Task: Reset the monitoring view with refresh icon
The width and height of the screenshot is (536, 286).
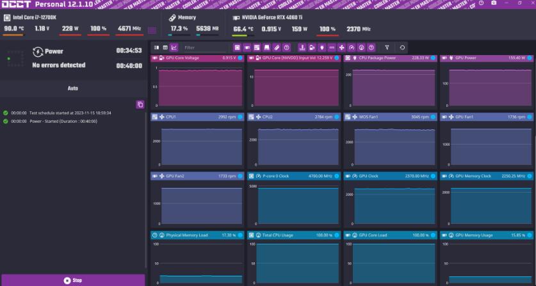Action: (x=402, y=47)
